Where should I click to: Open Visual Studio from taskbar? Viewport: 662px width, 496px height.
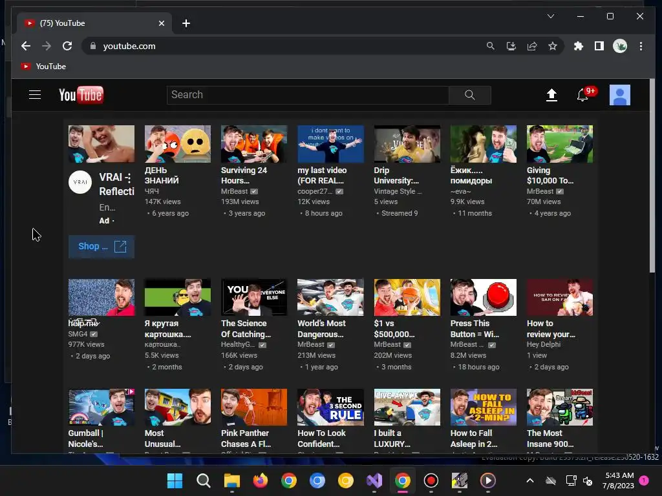(x=374, y=480)
